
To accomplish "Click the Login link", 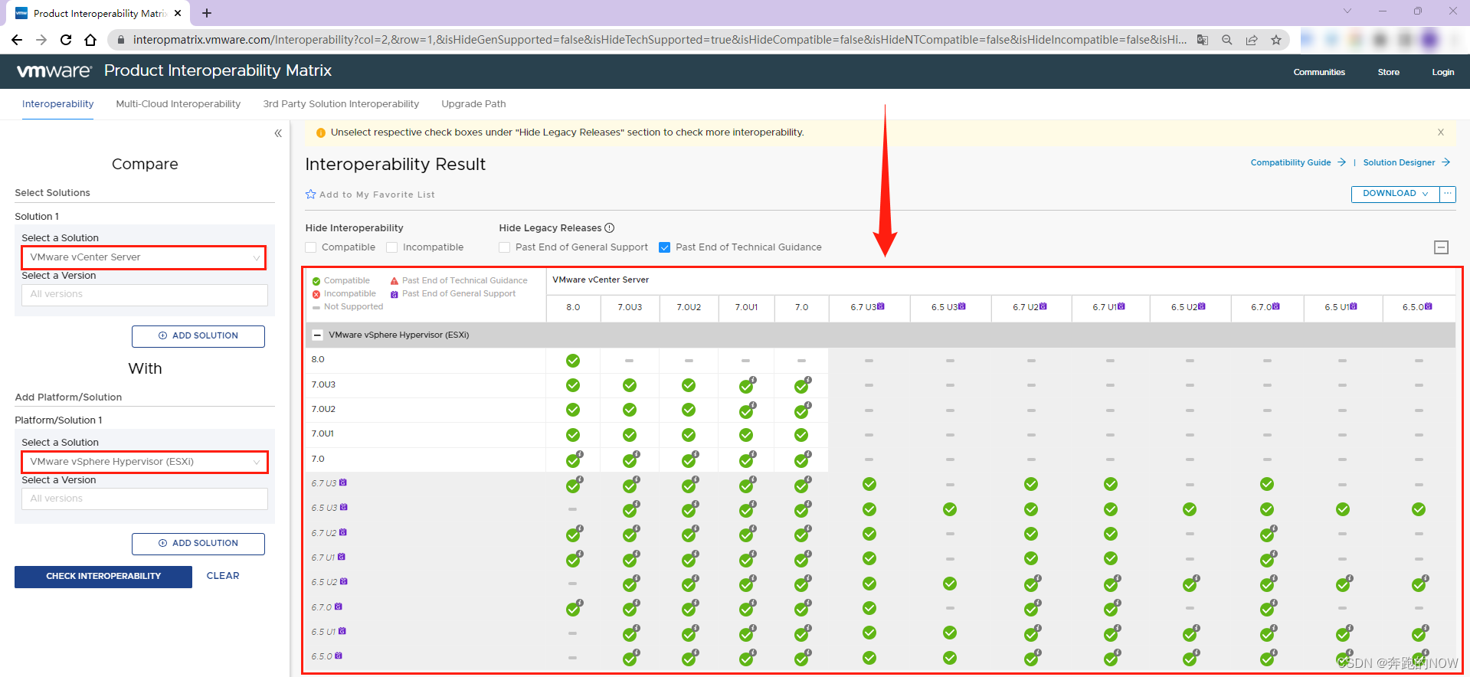I will (x=1443, y=72).
